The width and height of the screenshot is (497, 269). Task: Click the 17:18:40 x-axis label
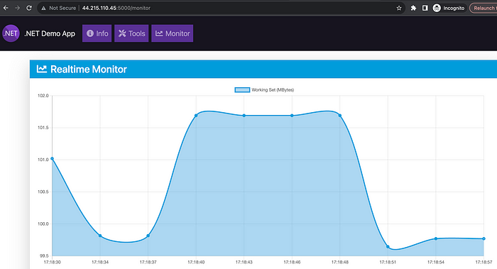196,262
